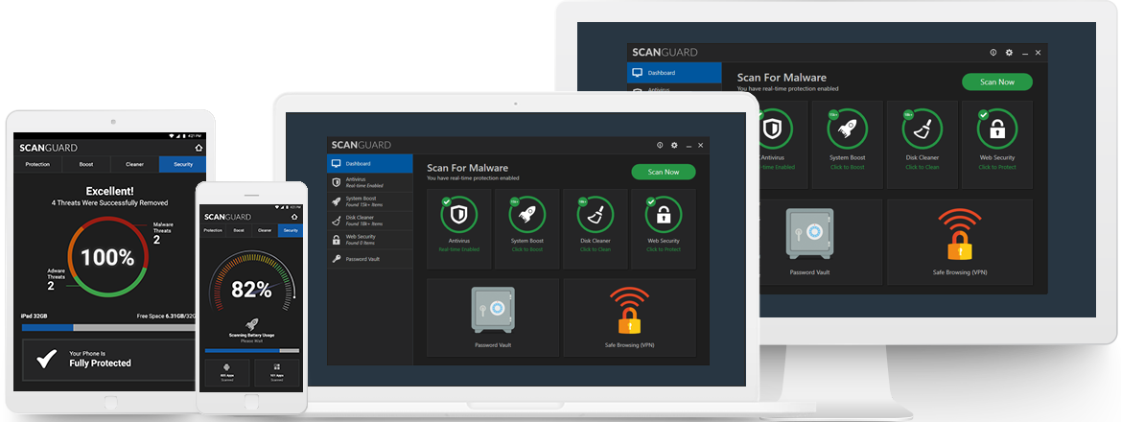Select Antivirus in the laptop sidebar
1121x422 pixels.
369,181
